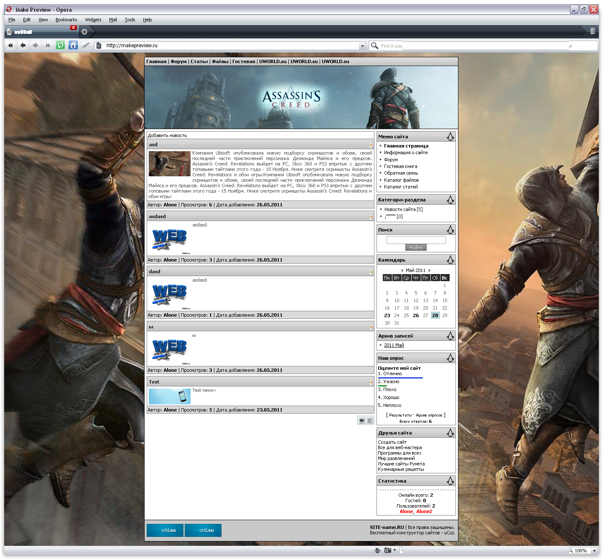Open Каталог файлов in site menu

point(401,180)
